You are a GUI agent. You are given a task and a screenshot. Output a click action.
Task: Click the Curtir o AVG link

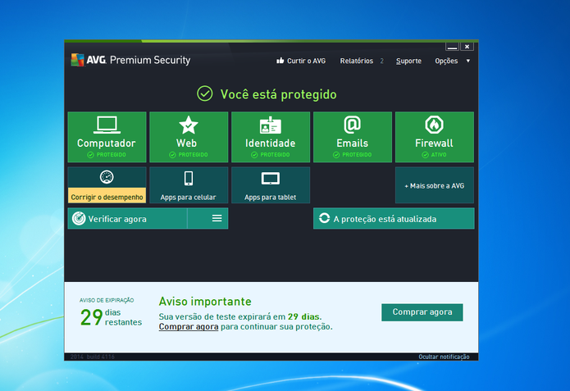point(306,61)
